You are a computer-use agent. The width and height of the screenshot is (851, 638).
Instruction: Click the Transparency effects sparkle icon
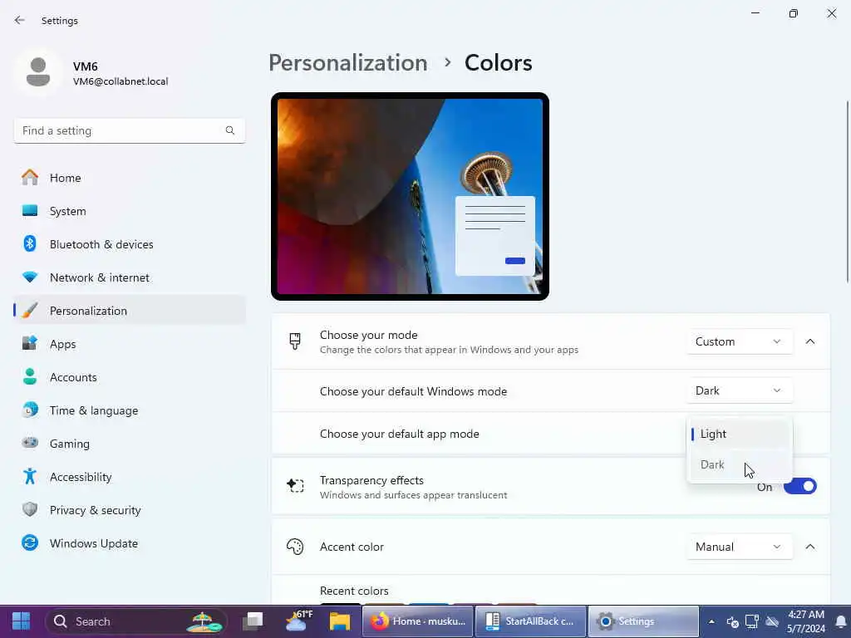pos(295,485)
